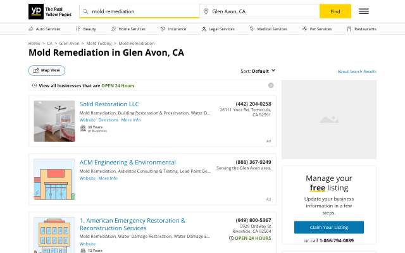Open More Info for ACM Engineering
Viewport: 405px width, 253px height.
108,178
